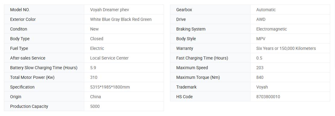Select the specification 5315*1985*1800mm value
This screenshot has width=335, height=116.
click(x=110, y=87)
